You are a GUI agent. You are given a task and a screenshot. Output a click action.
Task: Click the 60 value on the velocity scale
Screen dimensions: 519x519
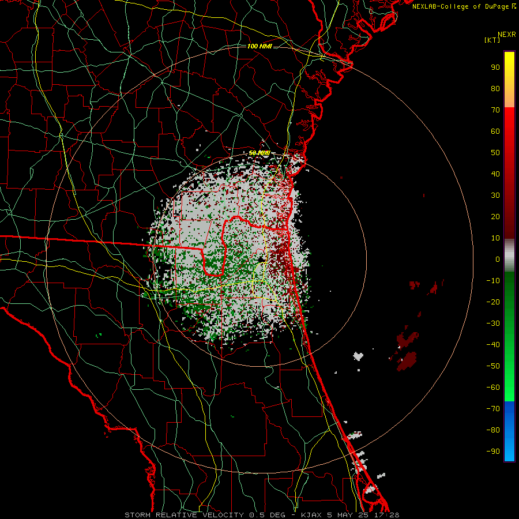pos(495,131)
